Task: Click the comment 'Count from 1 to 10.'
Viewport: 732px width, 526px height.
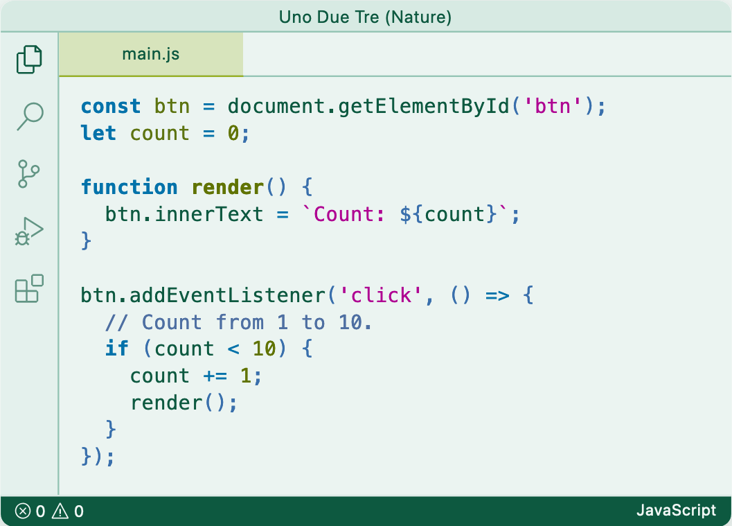Action: (x=257, y=322)
